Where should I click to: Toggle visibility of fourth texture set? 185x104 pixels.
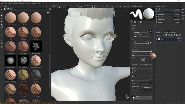[x=156, y=19]
